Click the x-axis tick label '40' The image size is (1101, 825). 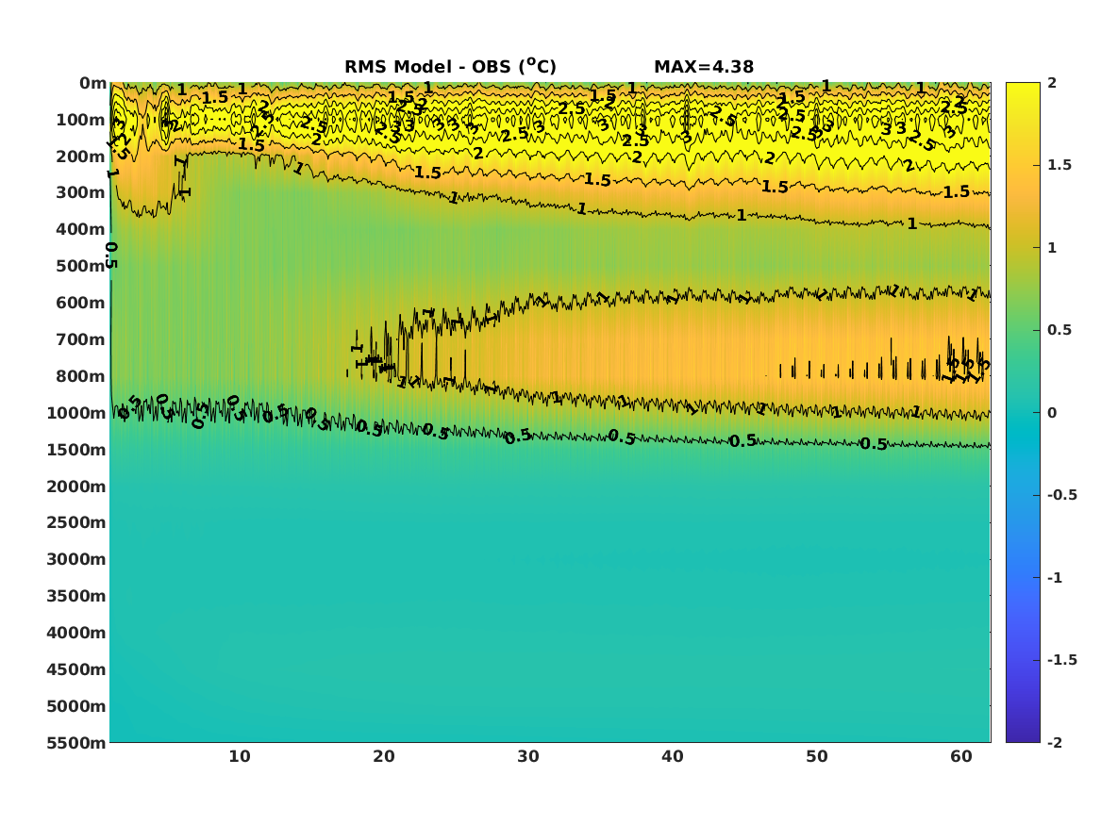[x=673, y=756]
